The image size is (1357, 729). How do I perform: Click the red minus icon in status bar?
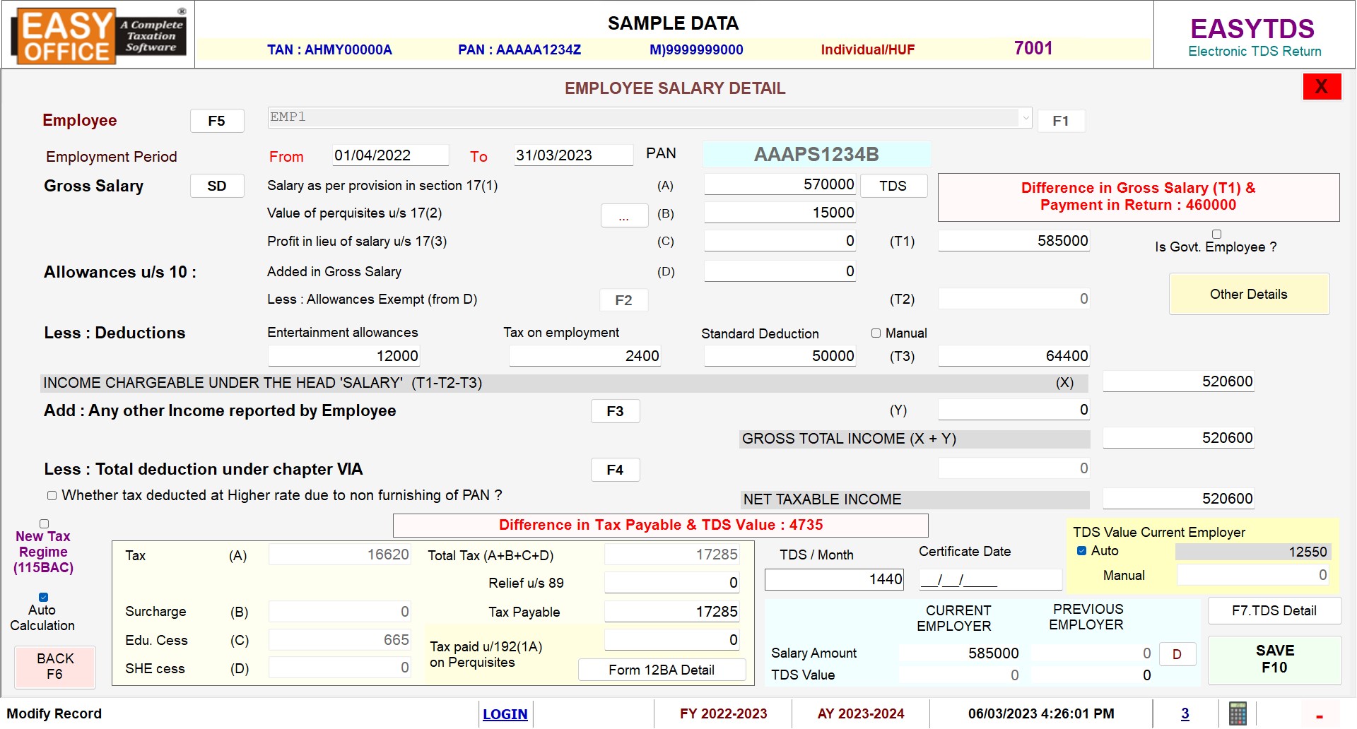tap(1319, 716)
